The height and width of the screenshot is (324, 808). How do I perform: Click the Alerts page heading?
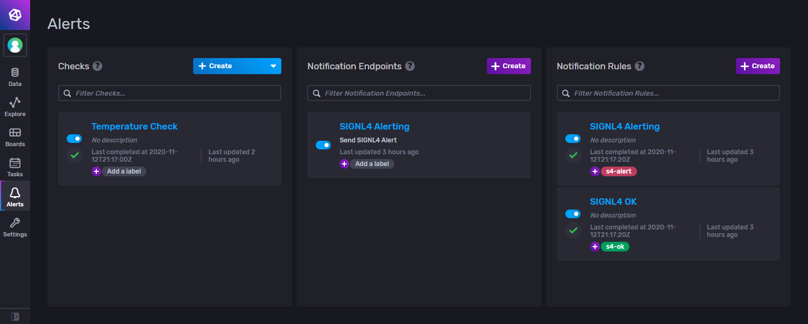point(68,24)
